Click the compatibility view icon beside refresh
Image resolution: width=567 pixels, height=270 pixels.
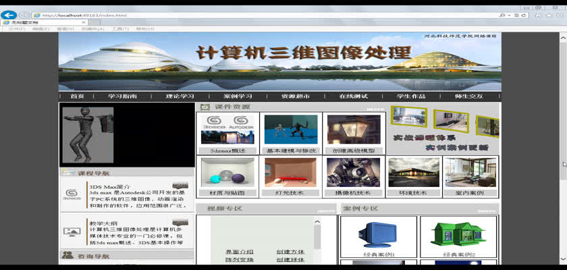(x=517, y=15)
